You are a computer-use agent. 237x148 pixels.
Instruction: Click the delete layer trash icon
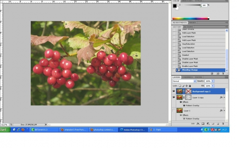pos(223,124)
